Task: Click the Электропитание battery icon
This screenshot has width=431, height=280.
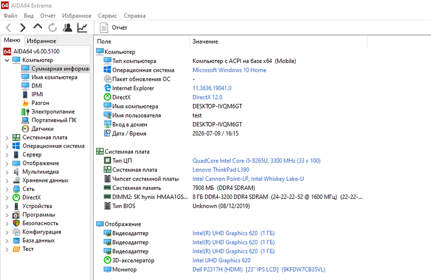Action: click(25, 112)
